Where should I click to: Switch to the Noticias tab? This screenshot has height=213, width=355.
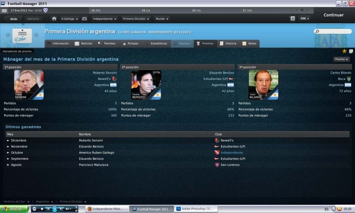pyautogui.click(x=84, y=43)
